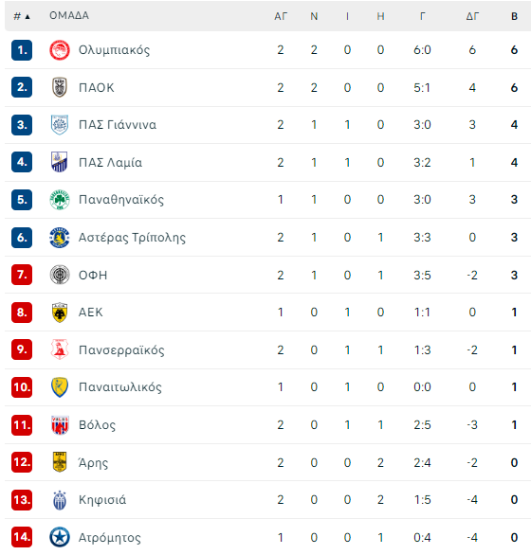Select the ΔΓ goal difference header

click(x=472, y=16)
